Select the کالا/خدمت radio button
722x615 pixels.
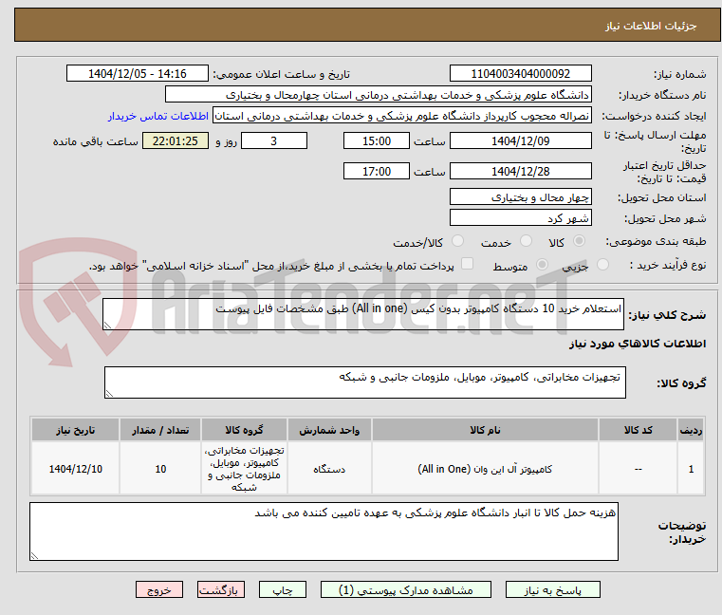(457, 241)
